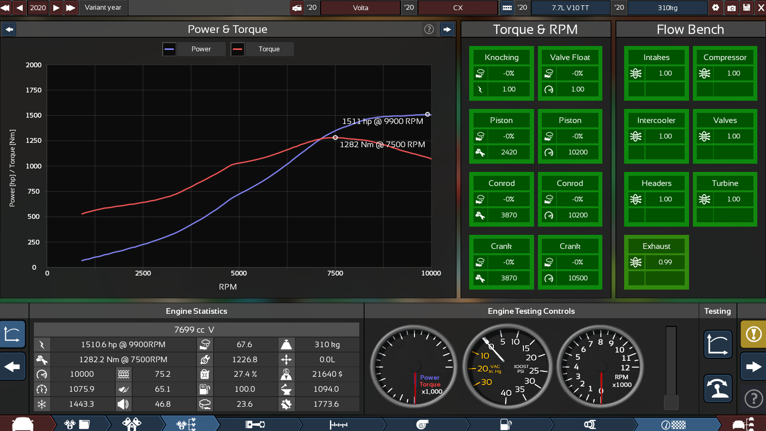Select the 1511 hp peak power marker
766x431 pixels.
(428, 114)
